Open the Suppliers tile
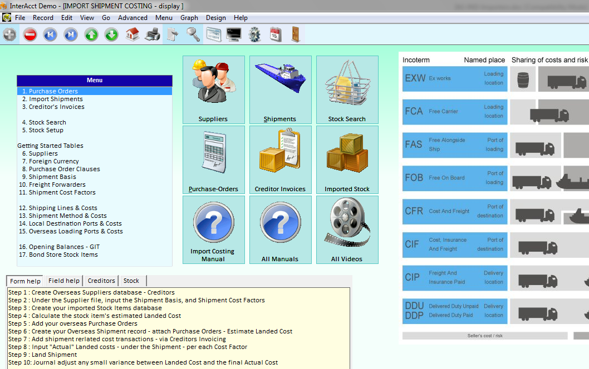This screenshot has height=369, width=589. [x=213, y=89]
